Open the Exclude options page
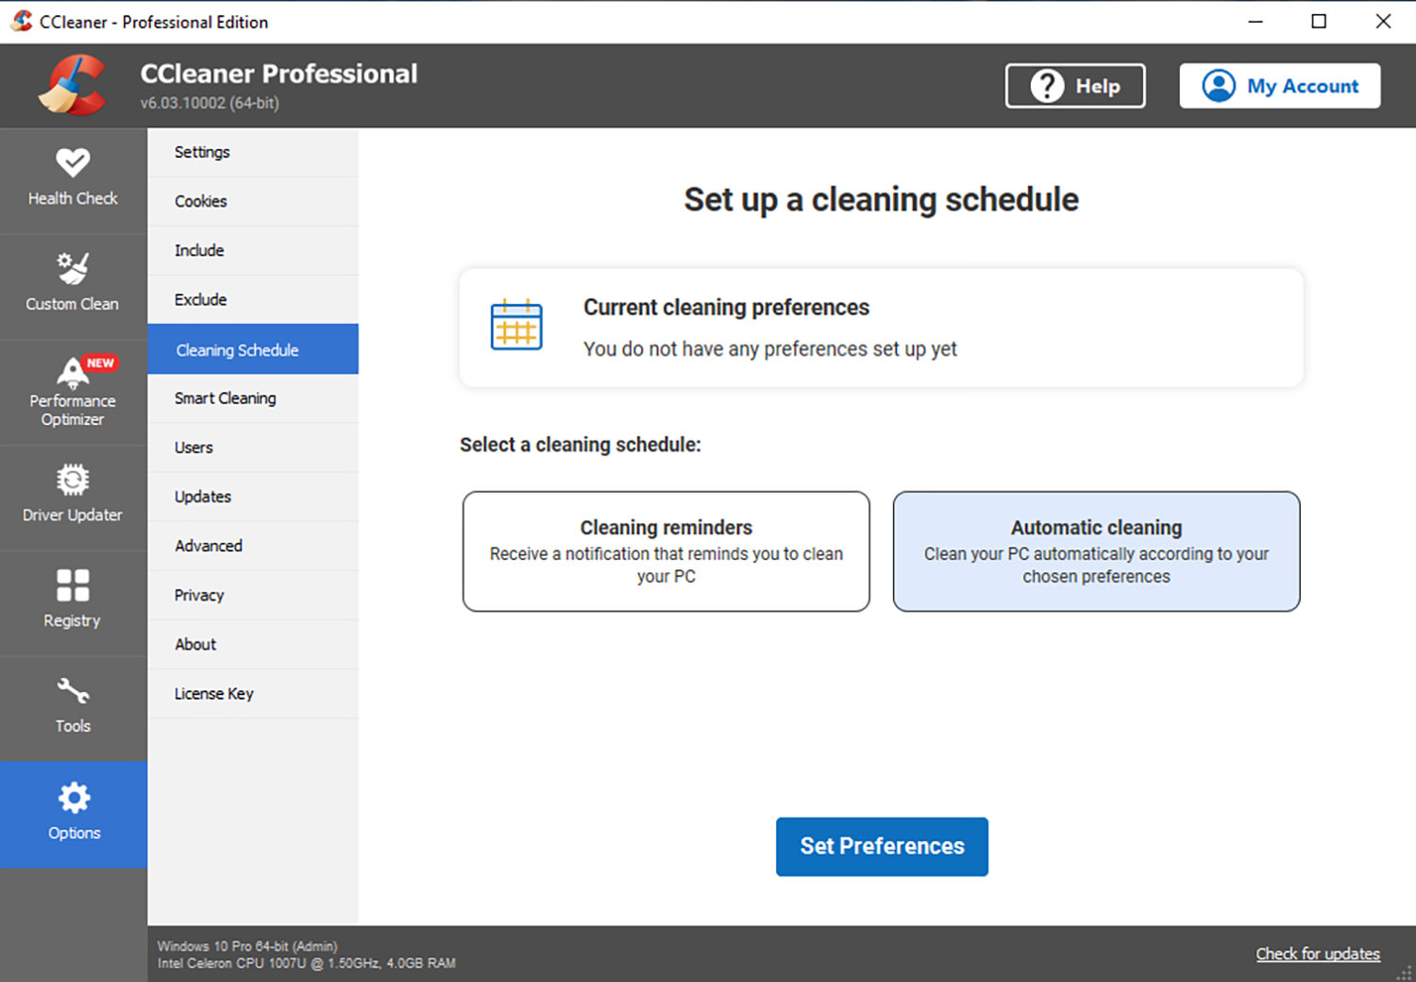The width and height of the screenshot is (1416, 982). click(253, 299)
